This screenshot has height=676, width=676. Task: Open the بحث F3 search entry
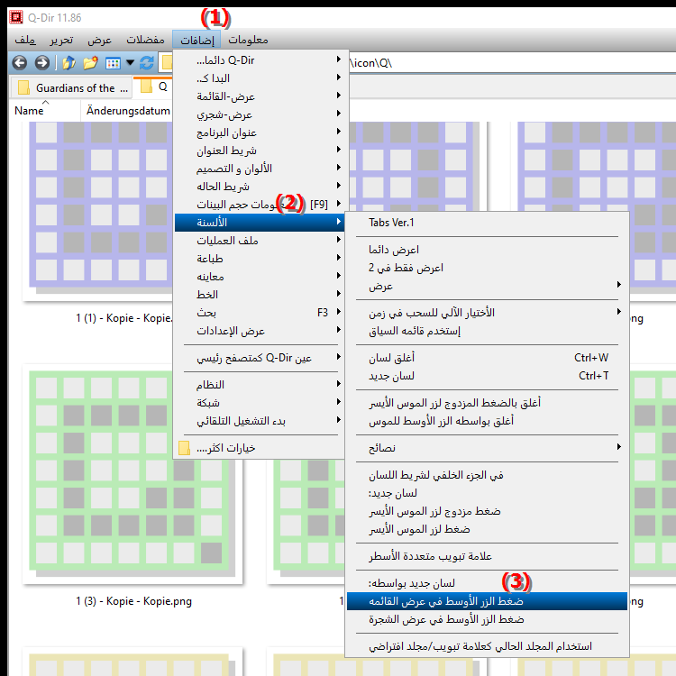tap(259, 313)
